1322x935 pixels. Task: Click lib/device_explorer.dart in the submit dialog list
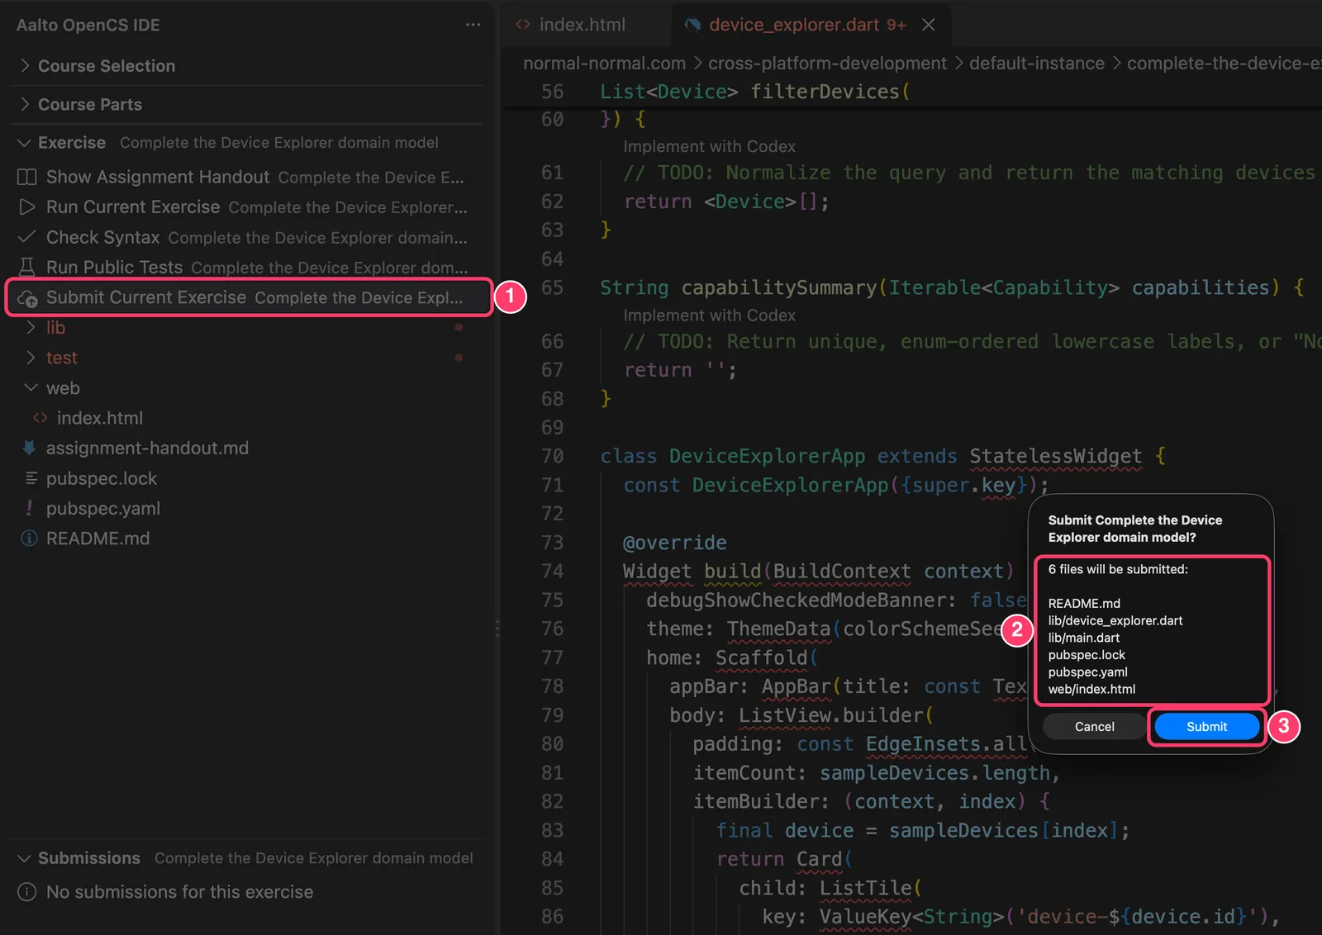(x=1115, y=620)
